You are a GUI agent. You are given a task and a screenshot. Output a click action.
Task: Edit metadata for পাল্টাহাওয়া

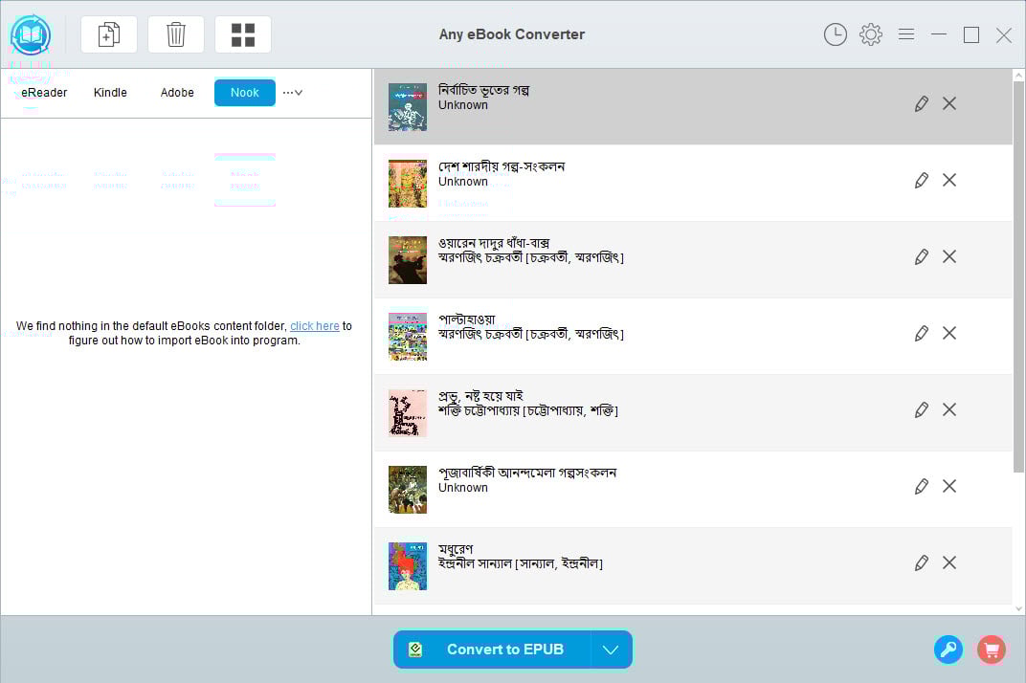[922, 333]
